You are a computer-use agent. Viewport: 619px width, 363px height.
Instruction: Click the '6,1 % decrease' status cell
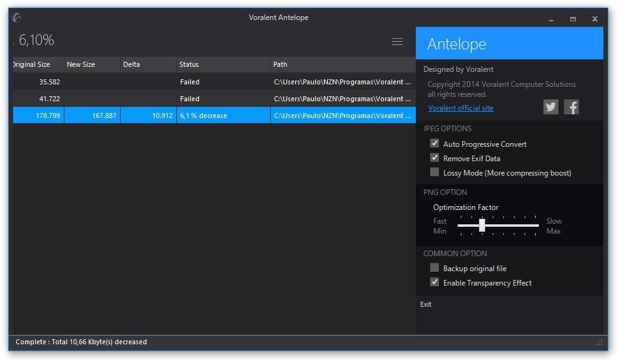tap(223, 115)
